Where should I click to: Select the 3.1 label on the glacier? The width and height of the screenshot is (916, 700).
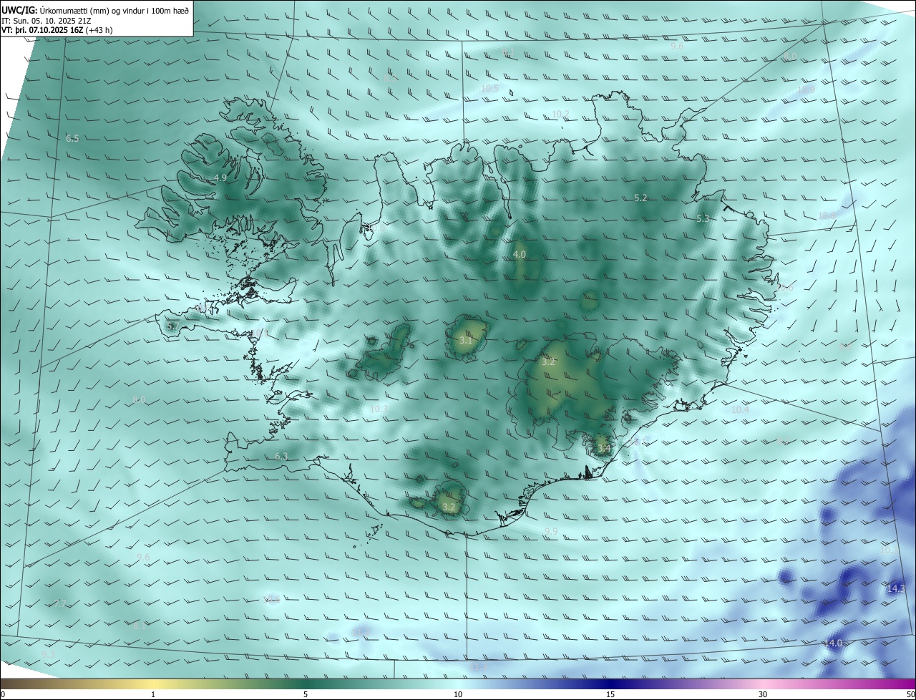(466, 340)
